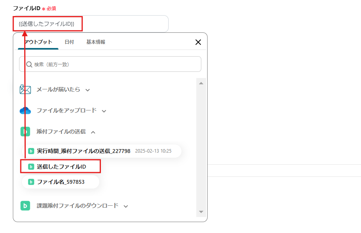Switch to the 日付 tab
This screenshot has width=361, height=233.
(69, 42)
